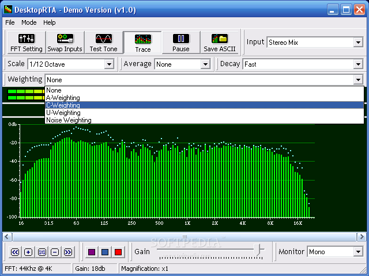Start the Test Tone generator
Viewport: 369px width, 276px height.
point(104,43)
